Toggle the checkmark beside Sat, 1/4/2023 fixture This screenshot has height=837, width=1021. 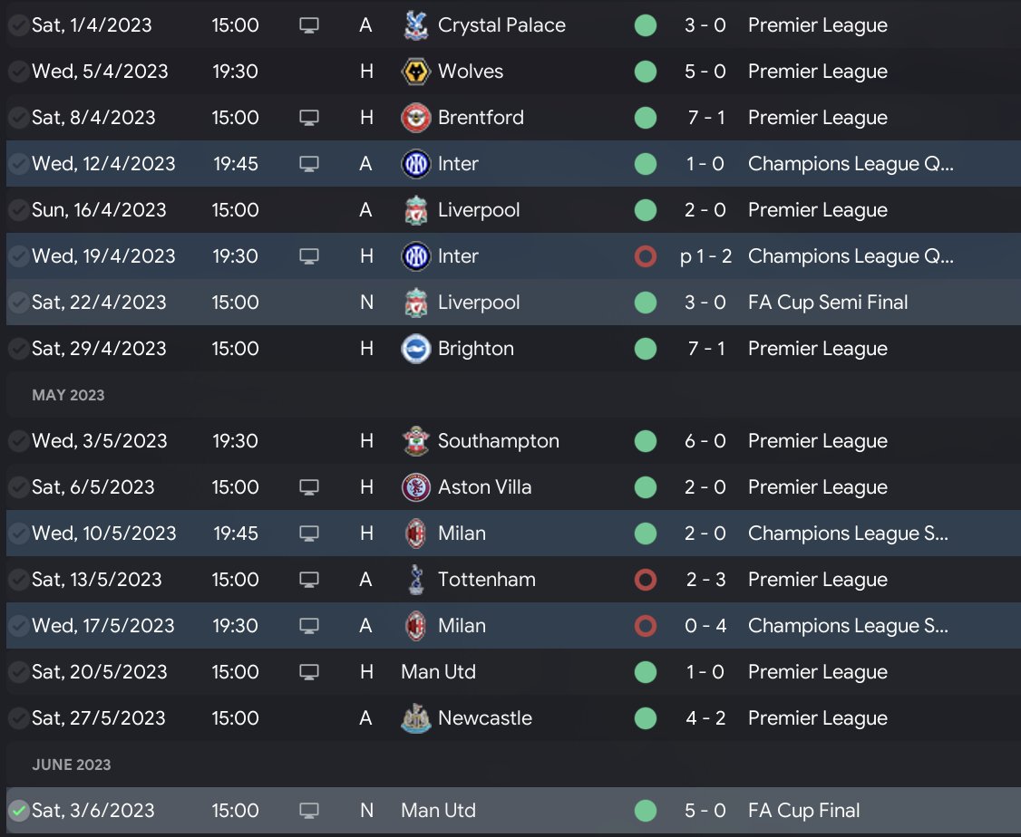[x=17, y=25]
